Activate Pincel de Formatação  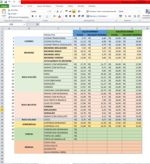pyautogui.click(x=18, y=17)
